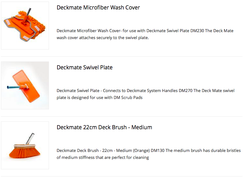
Task: Click the orange bristles in brush image
Action: 25,153
